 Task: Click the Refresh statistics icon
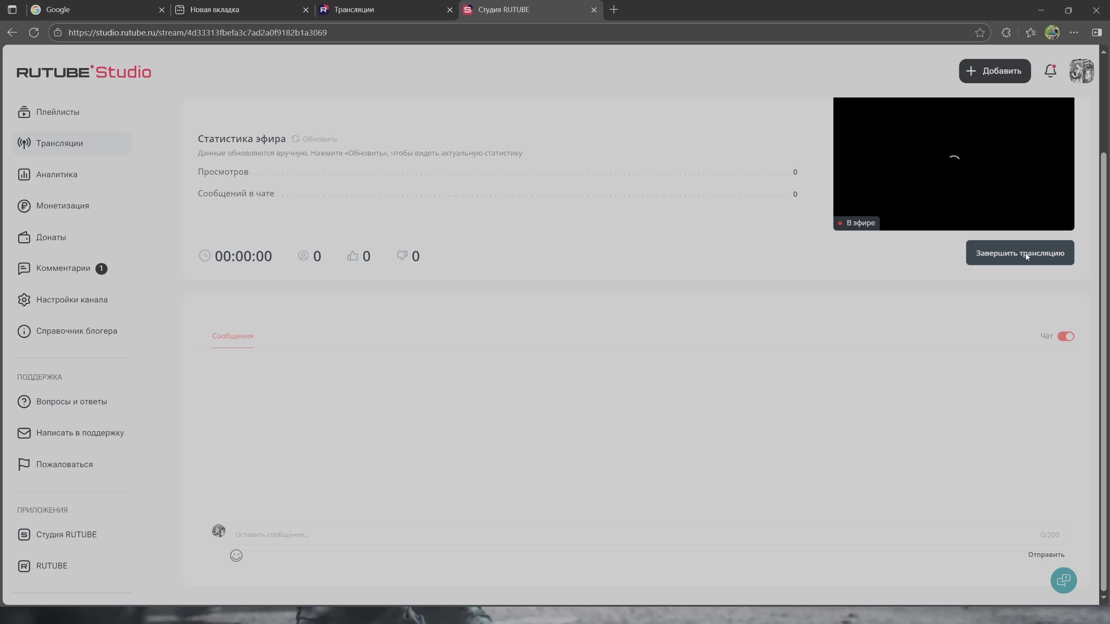point(296,139)
